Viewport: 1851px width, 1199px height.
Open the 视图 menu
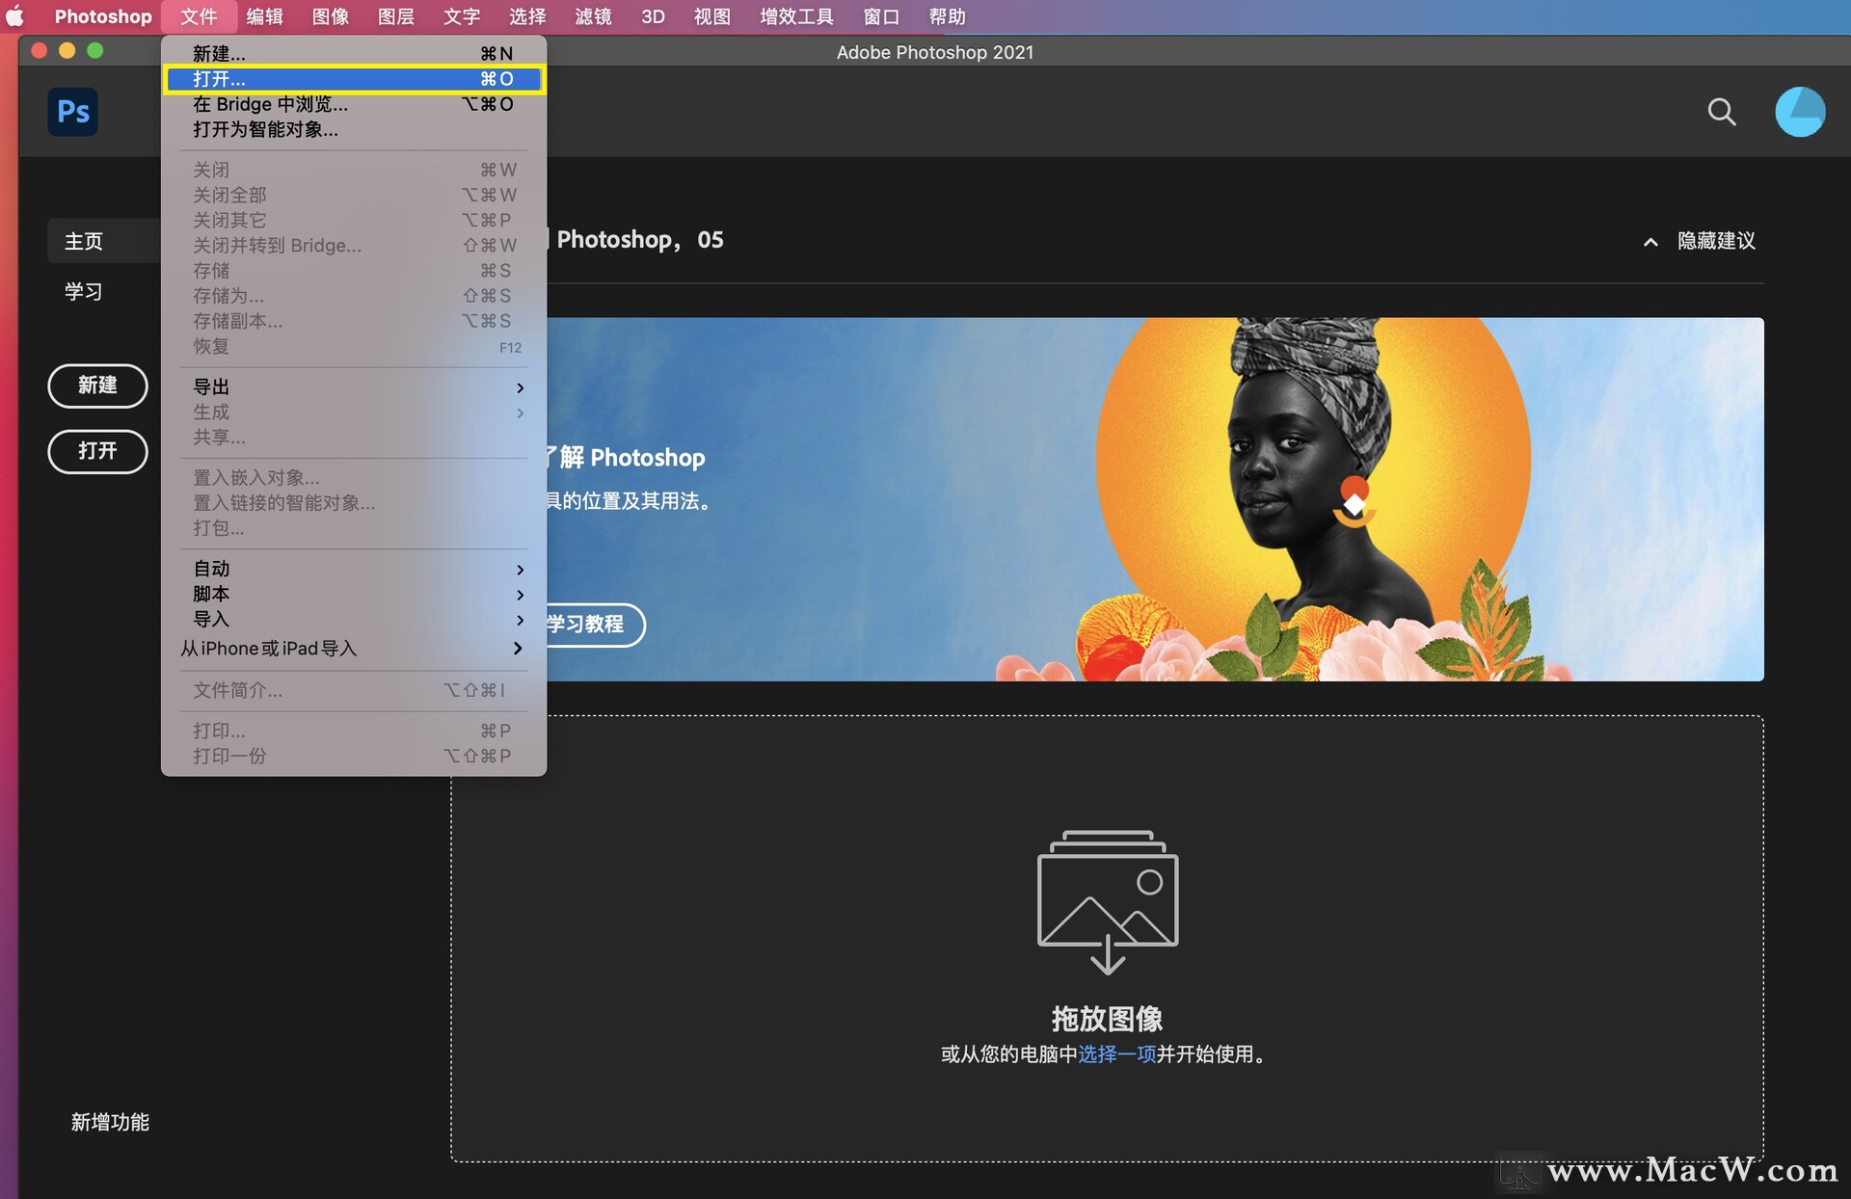pyautogui.click(x=712, y=16)
